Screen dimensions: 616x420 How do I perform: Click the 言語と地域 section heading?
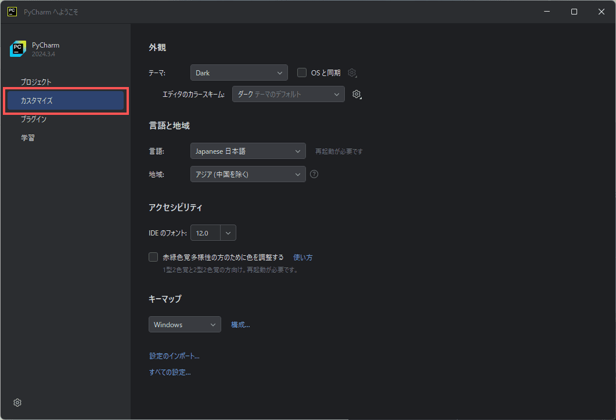click(x=170, y=126)
